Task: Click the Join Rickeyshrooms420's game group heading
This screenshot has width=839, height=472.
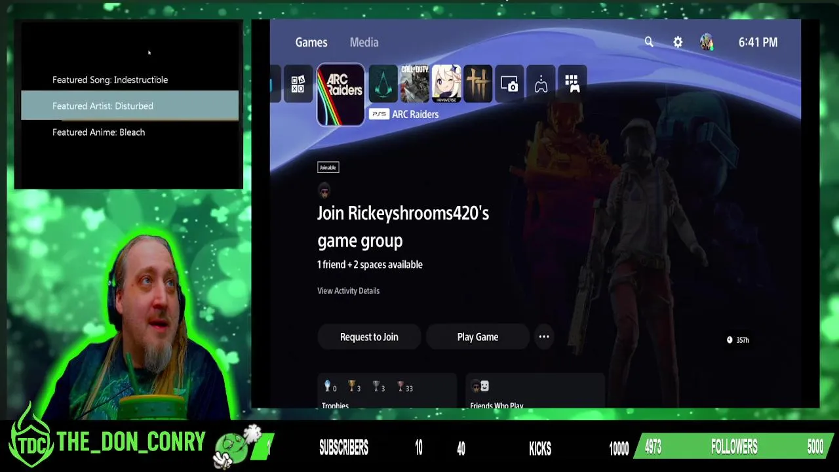Action: (x=403, y=227)
